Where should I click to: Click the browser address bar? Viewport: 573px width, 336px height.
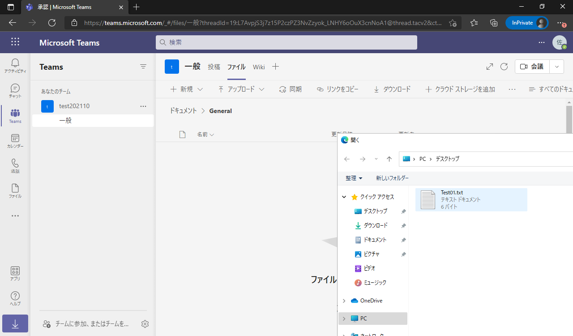click(263, 23)
